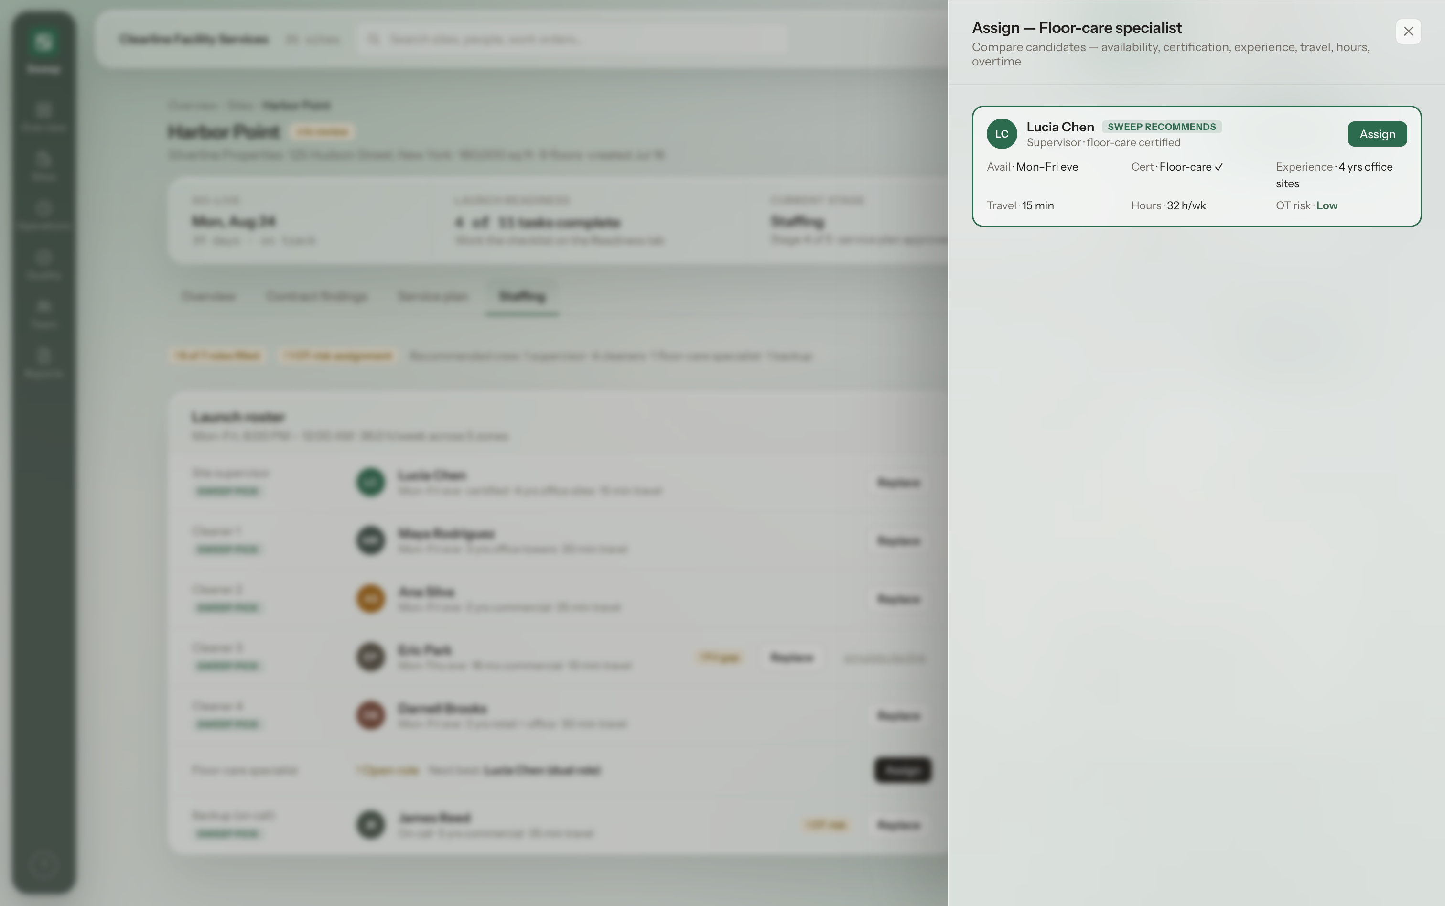Open Overview from the left sidebar
1445x906 pixels.
[43, 117]
